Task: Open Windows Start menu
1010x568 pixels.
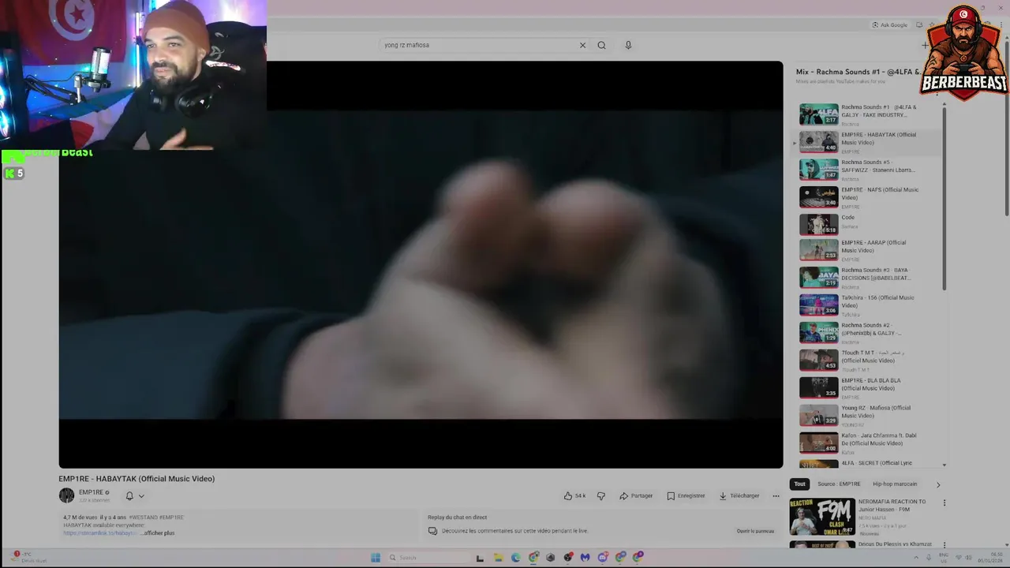Action: click(376, 558)
